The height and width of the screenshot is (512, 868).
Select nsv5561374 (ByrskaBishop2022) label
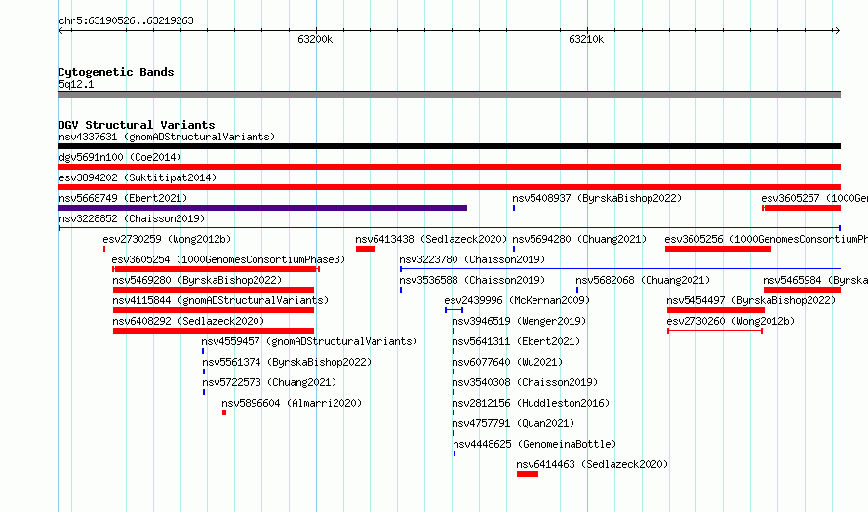click(287, 362)
